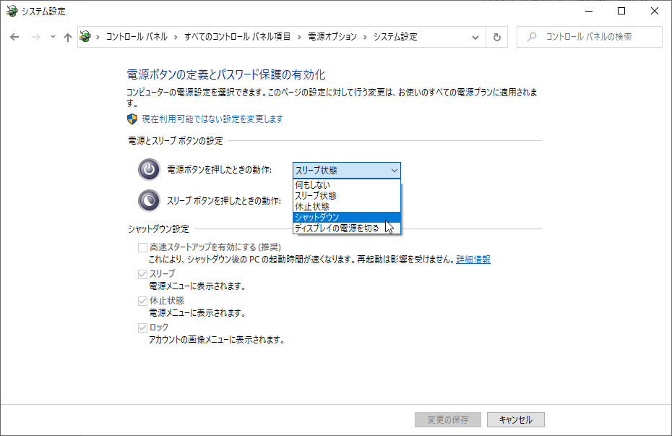Refresh the page with refresh icon
672x436 pixels.
(496, 38)
